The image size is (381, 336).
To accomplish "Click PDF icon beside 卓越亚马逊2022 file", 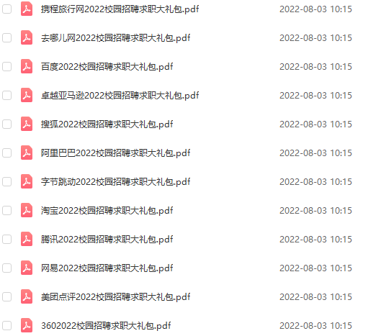I will click(x=27, y=95).
